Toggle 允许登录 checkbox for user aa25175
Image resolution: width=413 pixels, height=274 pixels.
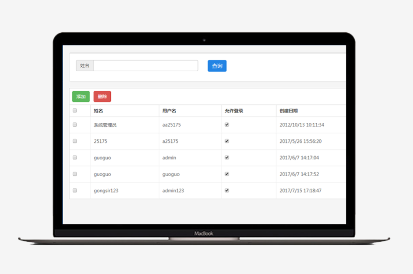[227, 125]
